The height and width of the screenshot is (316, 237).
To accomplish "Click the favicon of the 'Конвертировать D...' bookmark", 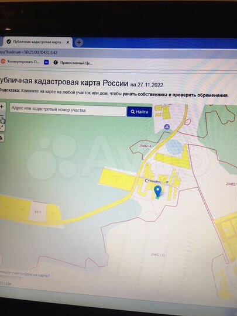I will coord(3,61).
